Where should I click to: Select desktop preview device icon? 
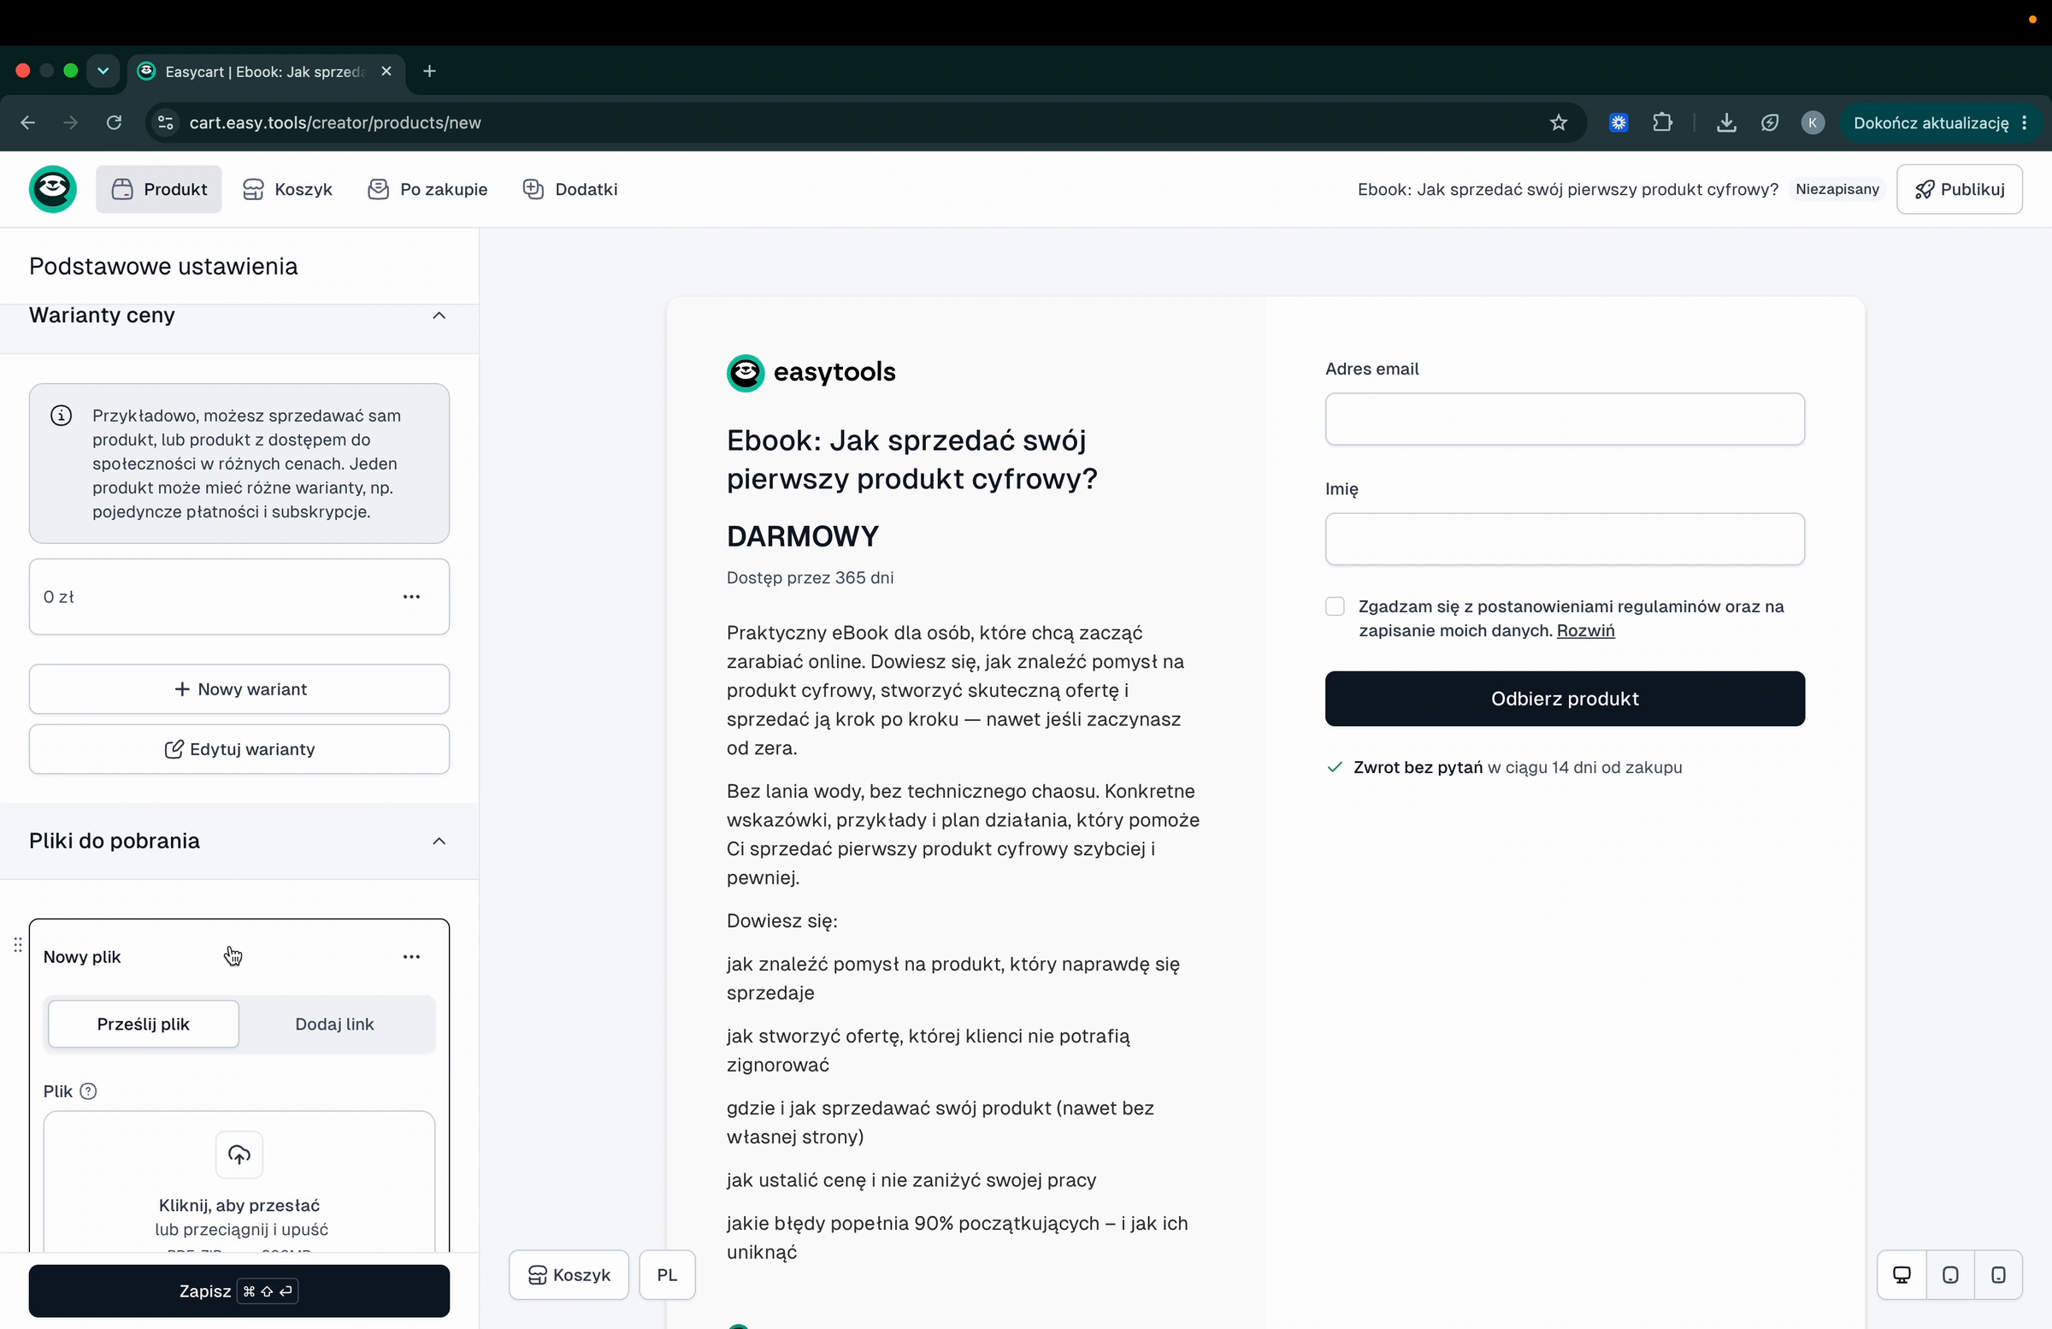click(x=1902, y=1274)
